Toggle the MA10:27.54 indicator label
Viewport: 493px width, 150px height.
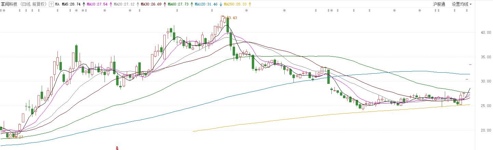(x=97, y=4)
